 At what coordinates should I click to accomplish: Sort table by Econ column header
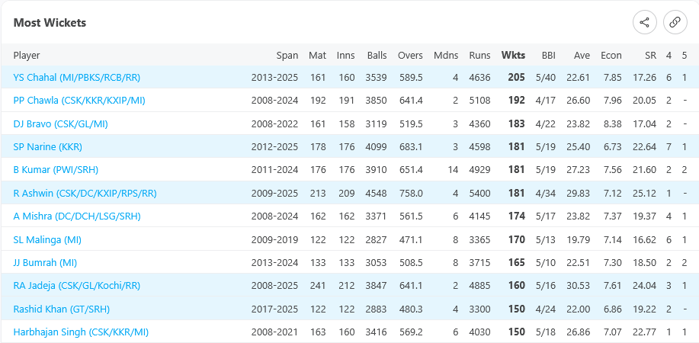click(611, 56)
